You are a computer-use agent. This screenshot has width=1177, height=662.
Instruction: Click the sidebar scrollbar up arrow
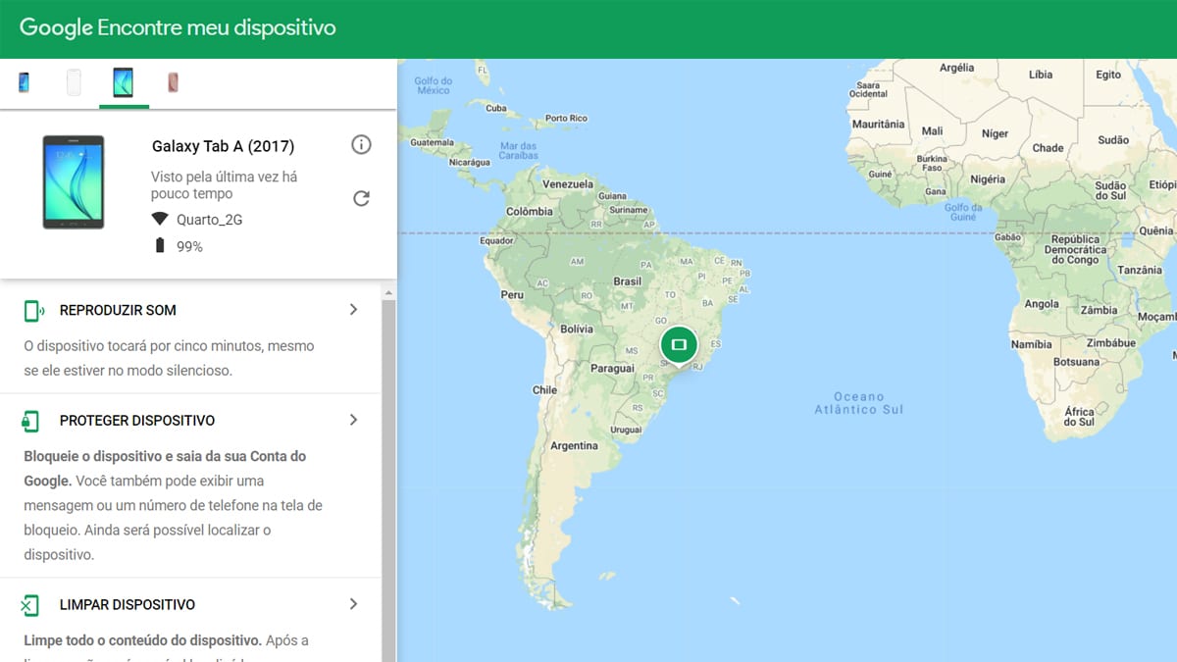pos(389,293)
